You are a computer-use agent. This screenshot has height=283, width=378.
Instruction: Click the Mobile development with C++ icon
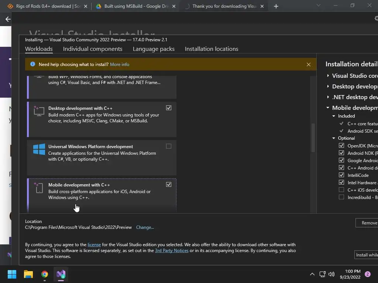click(x=38, y=188)
